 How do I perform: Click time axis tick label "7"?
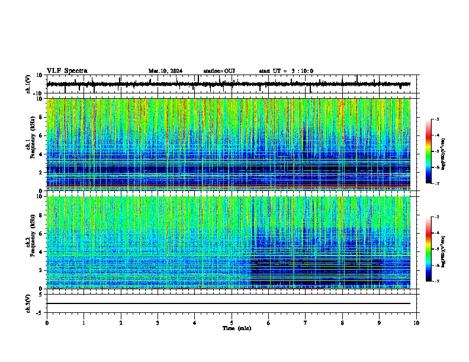306,323
